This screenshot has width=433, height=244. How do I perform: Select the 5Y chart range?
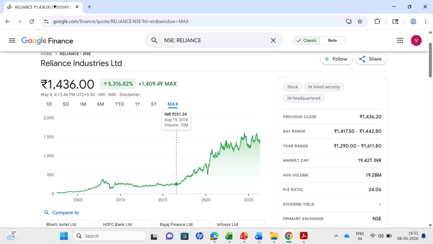154,104
